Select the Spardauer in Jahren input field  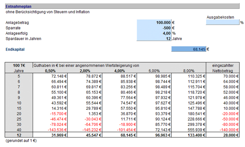coord(154,39)
